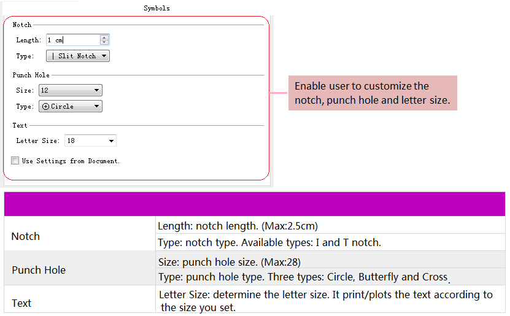Click the Punch Hole table row label
The width and height of the screenshot is (510, 316).
[39, 270]
